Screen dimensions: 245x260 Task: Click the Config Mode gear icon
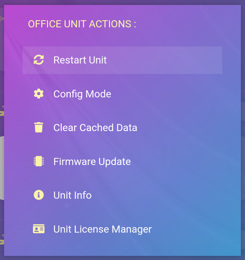tap(39, 94)
